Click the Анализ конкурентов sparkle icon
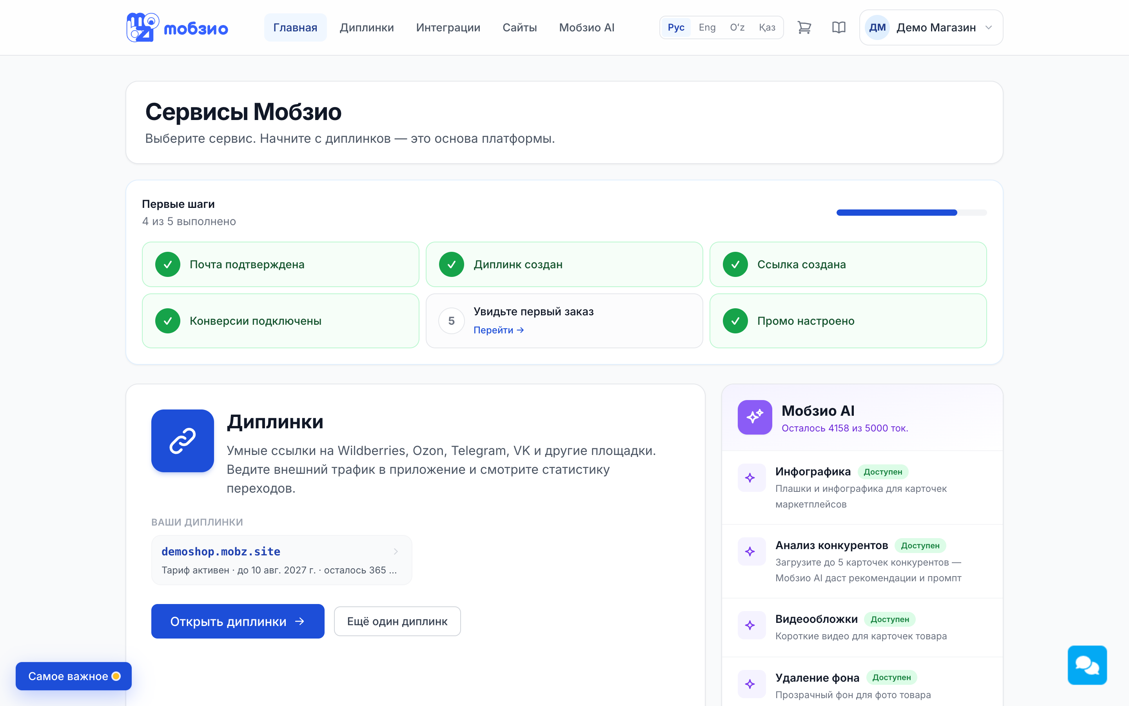 click(751, 551)
